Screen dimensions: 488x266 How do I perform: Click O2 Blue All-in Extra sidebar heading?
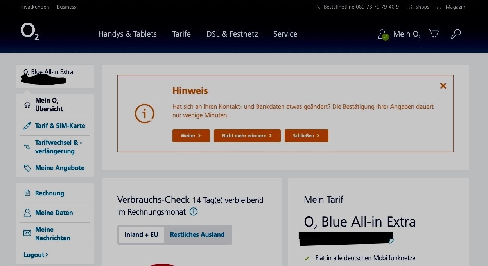click(48, 72)
